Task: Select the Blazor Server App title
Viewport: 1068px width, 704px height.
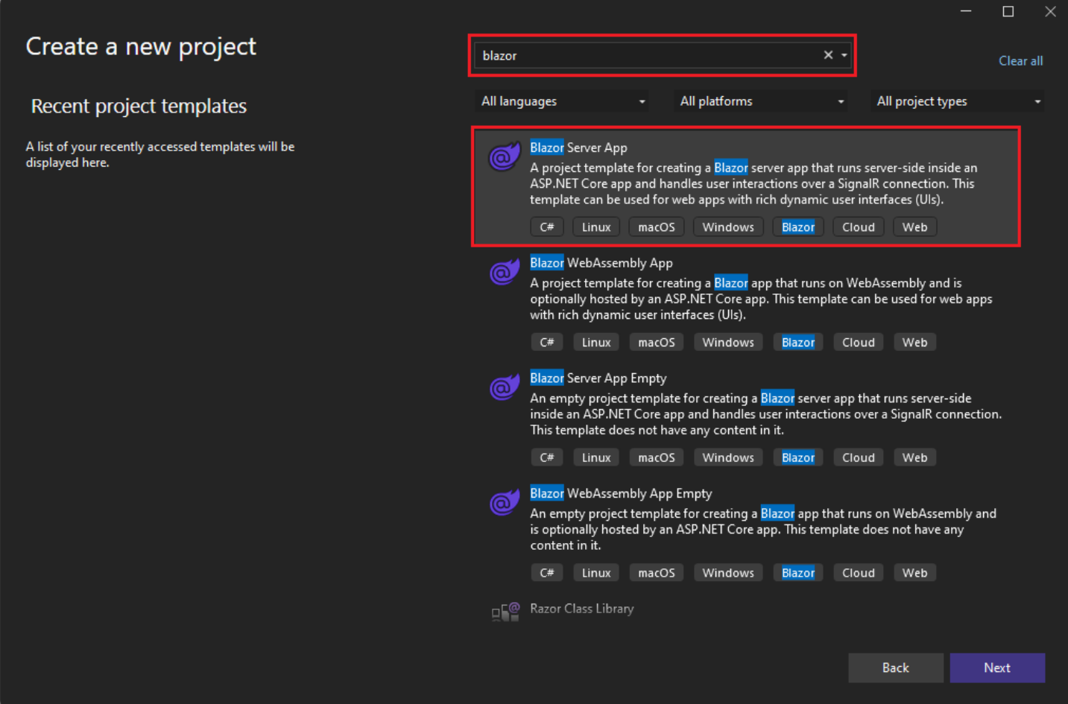Action: tap(578, 148)
